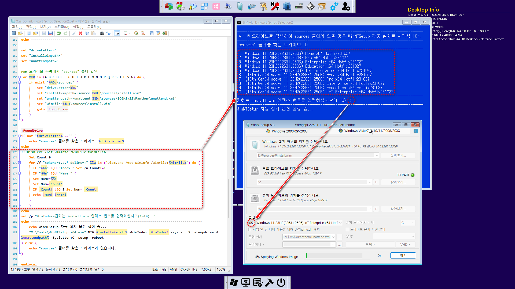The height and width of the screenshot is (289, 515).
Task: Click the hammer tool icon in bottom dock
Action: tap(269, 283)
